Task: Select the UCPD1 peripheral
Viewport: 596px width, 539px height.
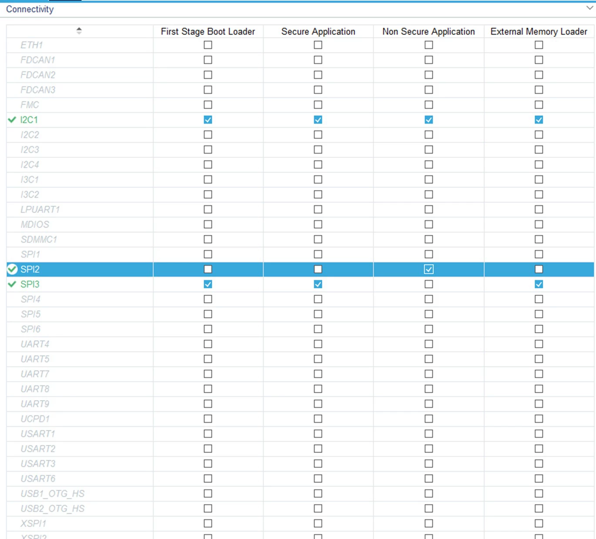Action: [x=35, y=418]
